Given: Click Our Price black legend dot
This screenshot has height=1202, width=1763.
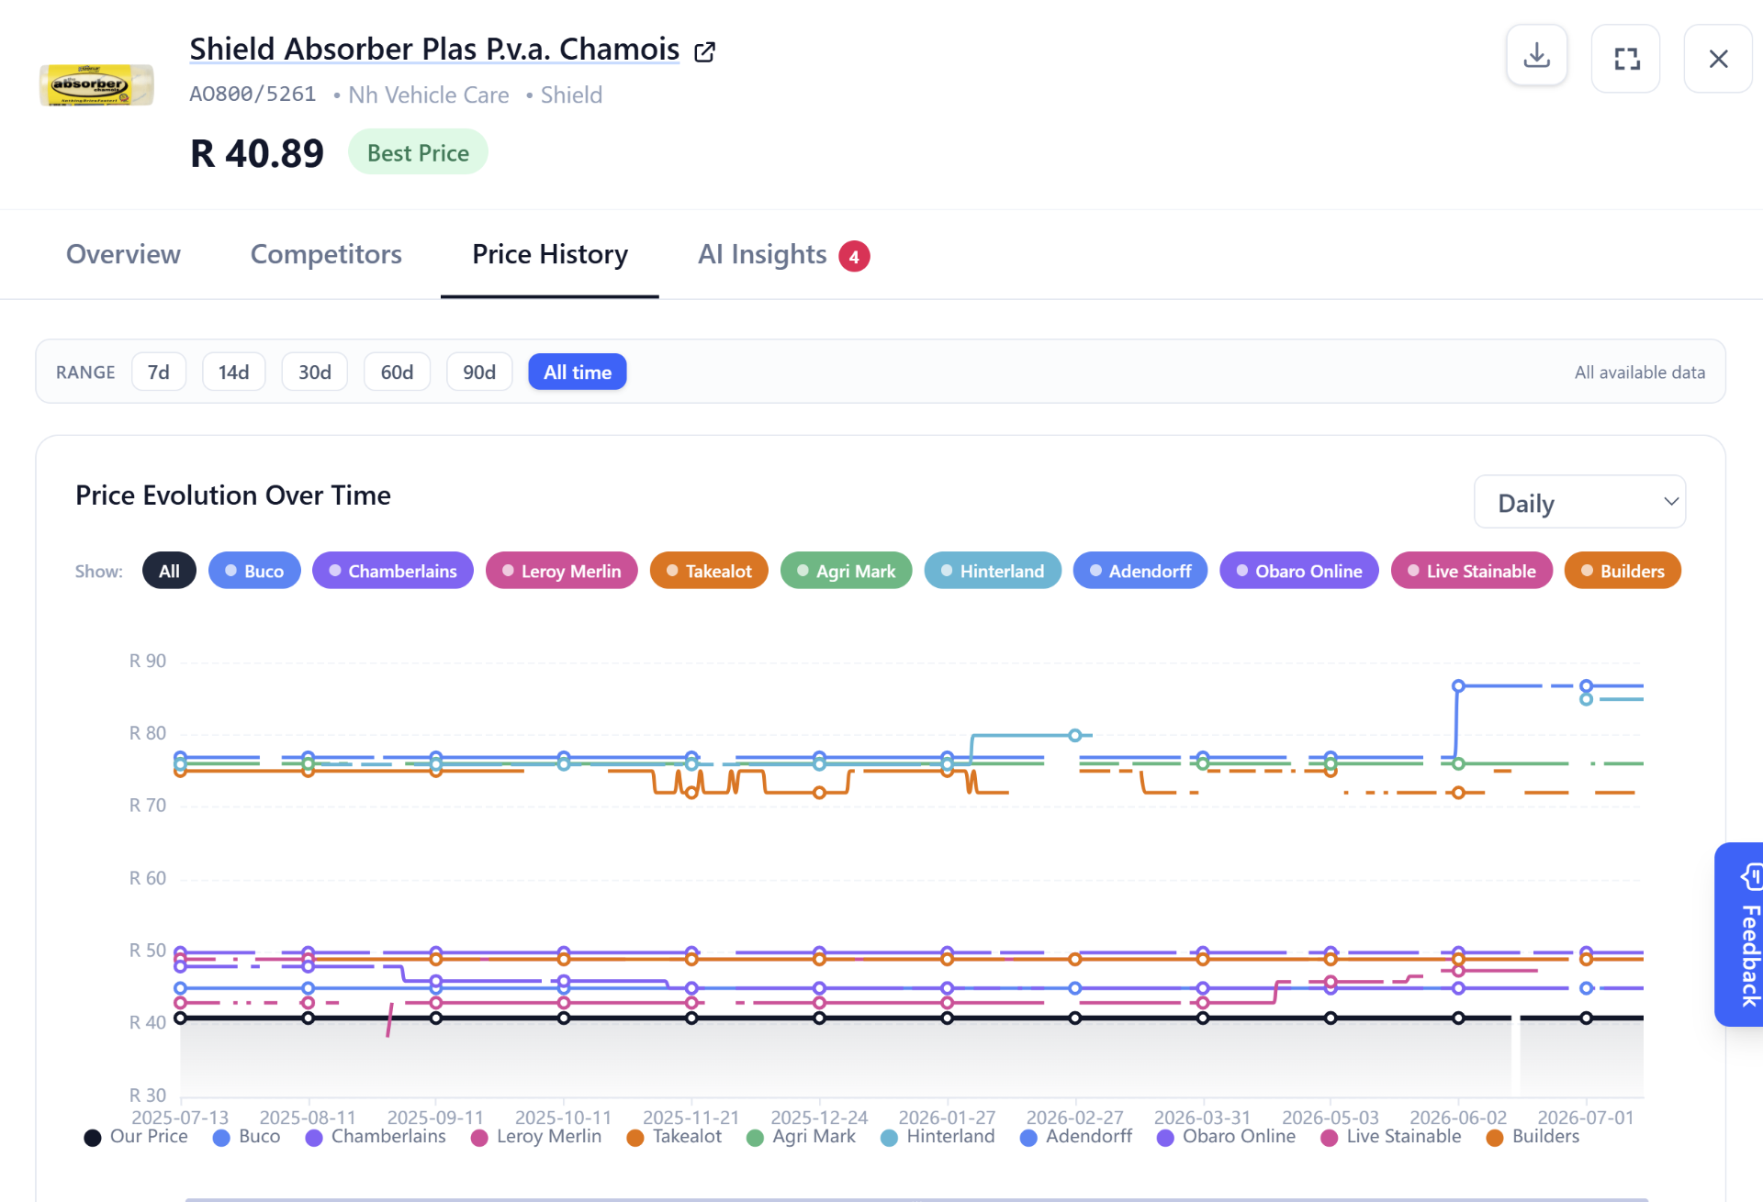Looking at the screenshot, I should 93,1138.
